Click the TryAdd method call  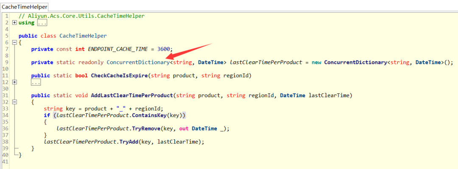(129, 142)
